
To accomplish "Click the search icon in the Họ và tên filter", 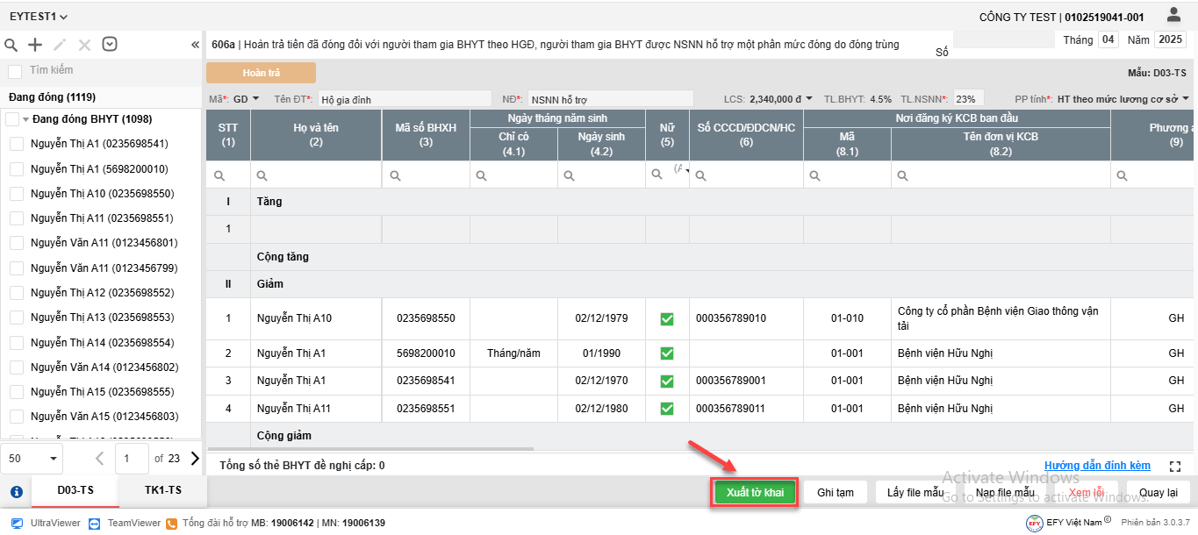I will [263, 175].
